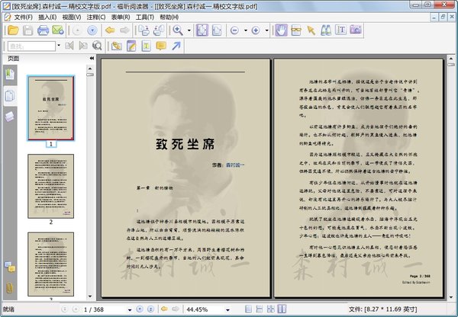Take a snapshot with camera icon
This screenshot has width=458, height=317.
tap(356, 30)
